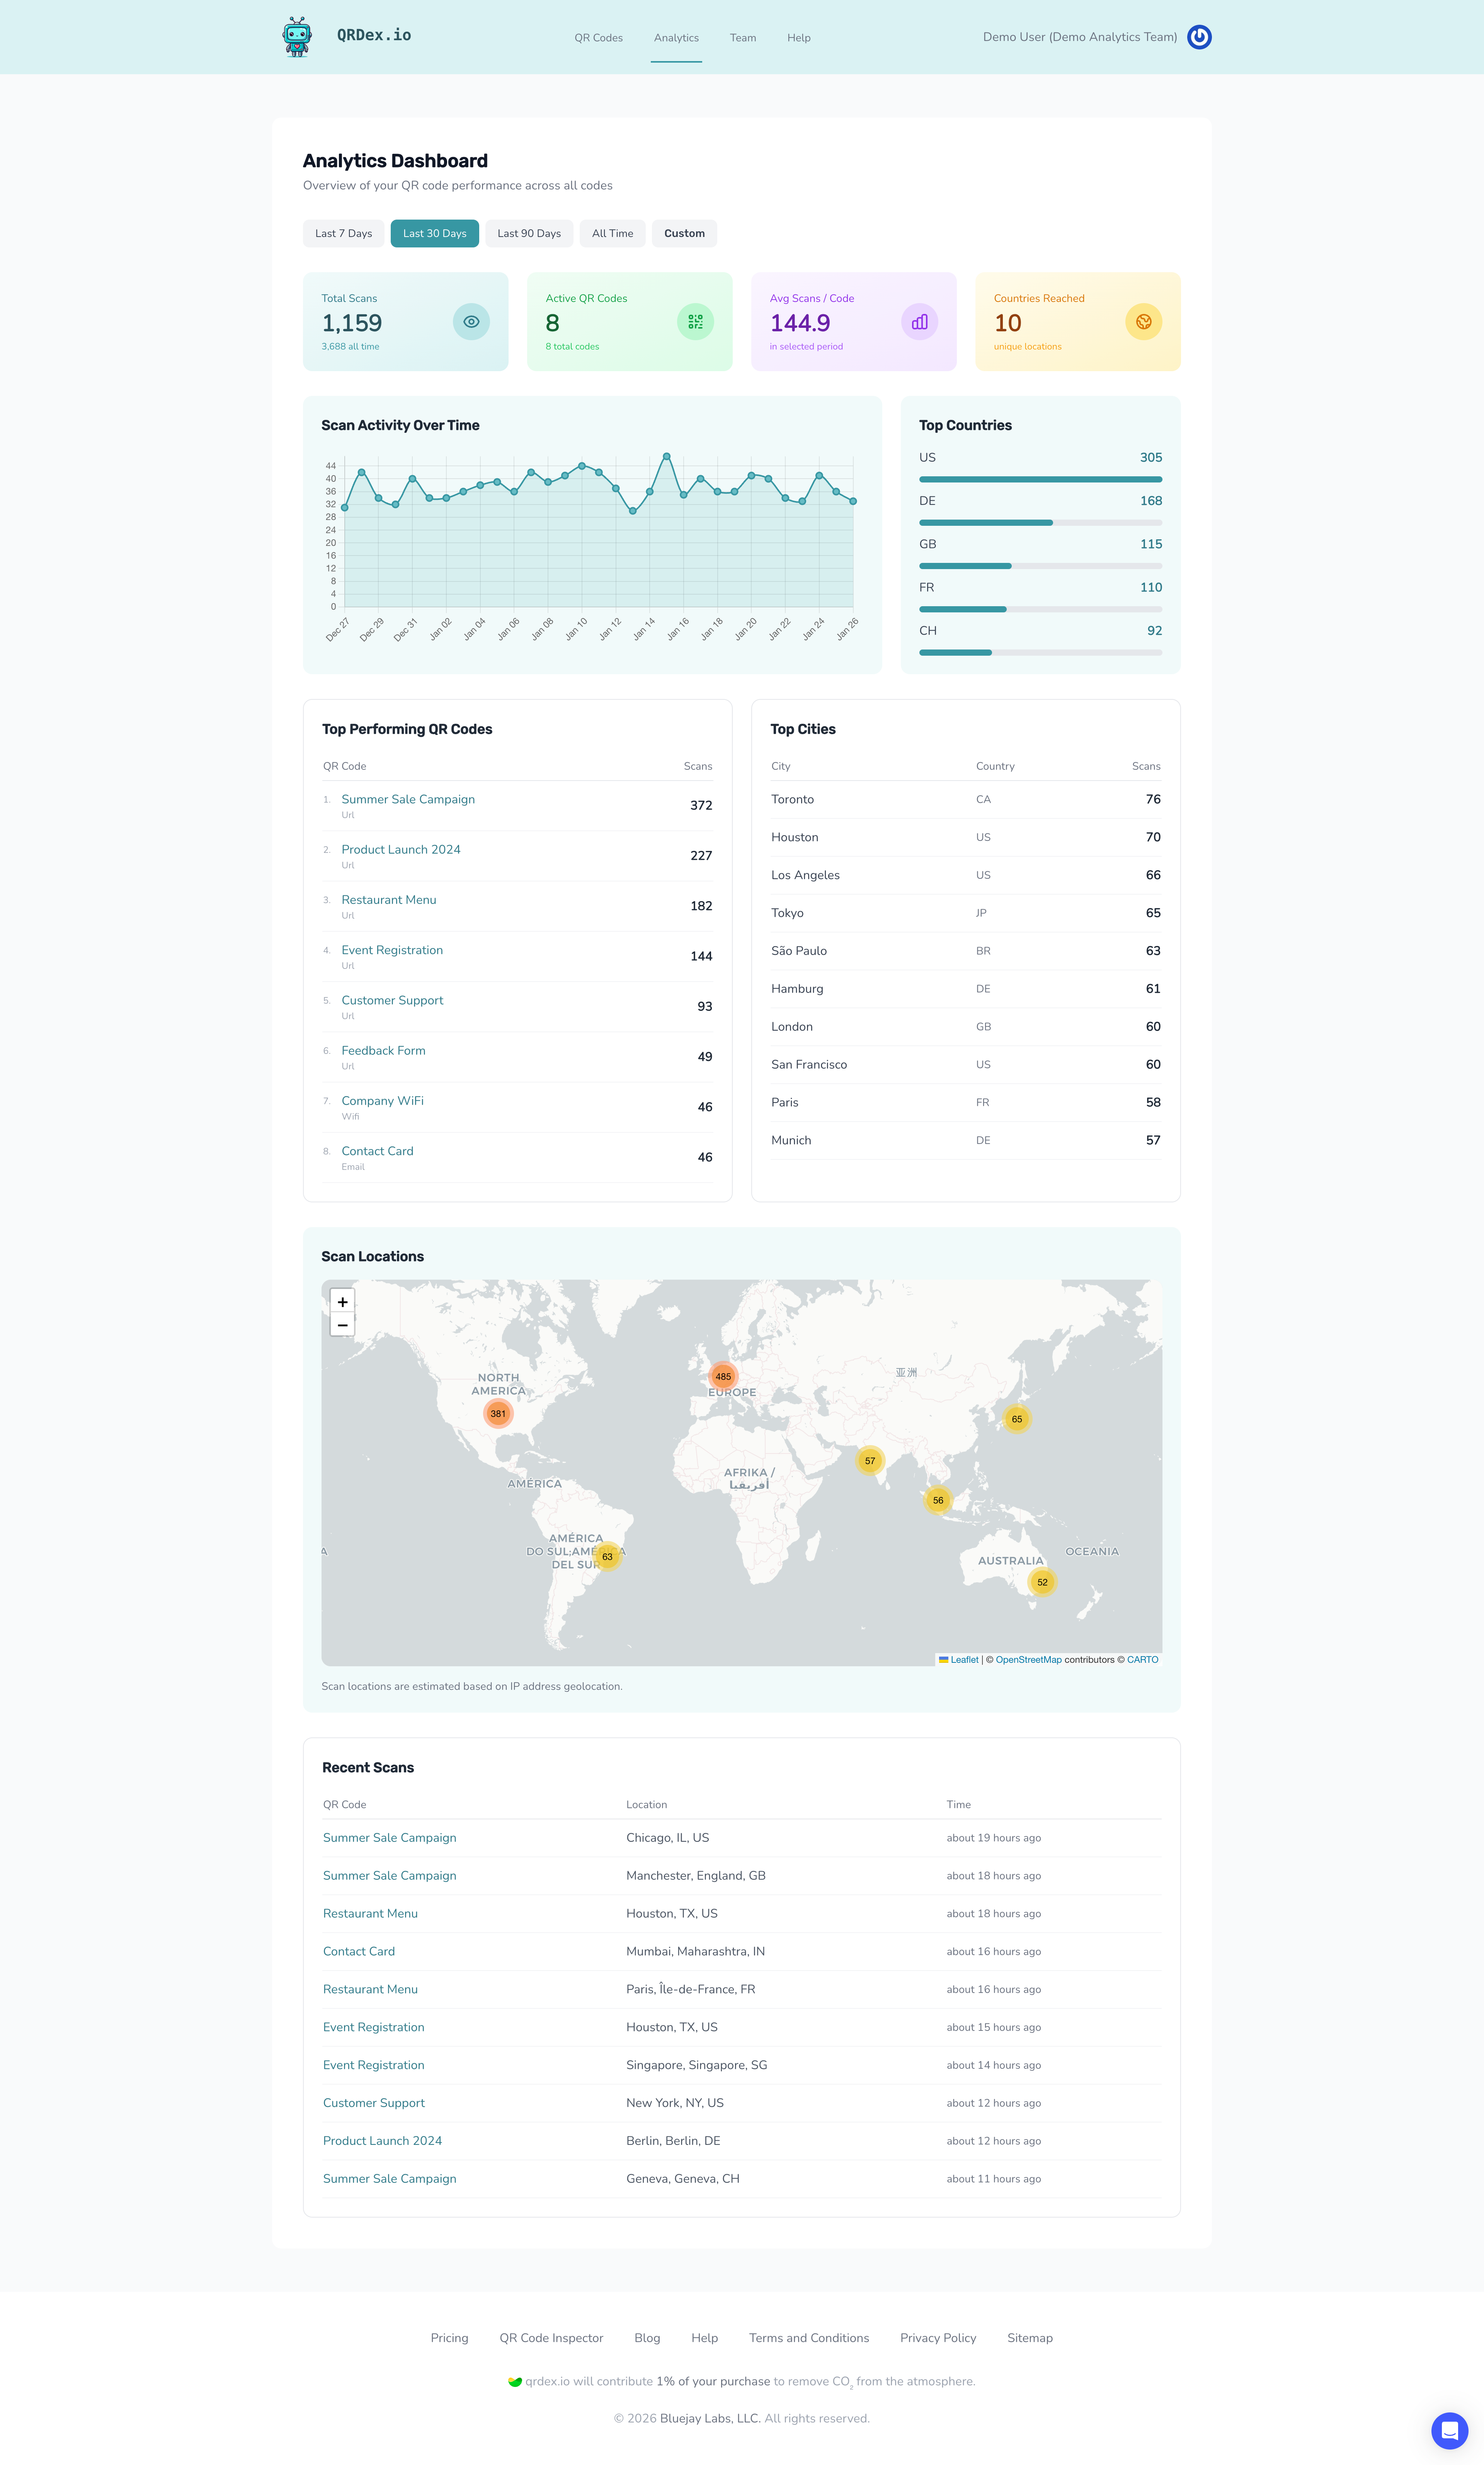Click the power icon next to Demo User
Screen dimensions: 1484x2465
pyautogui.click(x=1199, y=37)
